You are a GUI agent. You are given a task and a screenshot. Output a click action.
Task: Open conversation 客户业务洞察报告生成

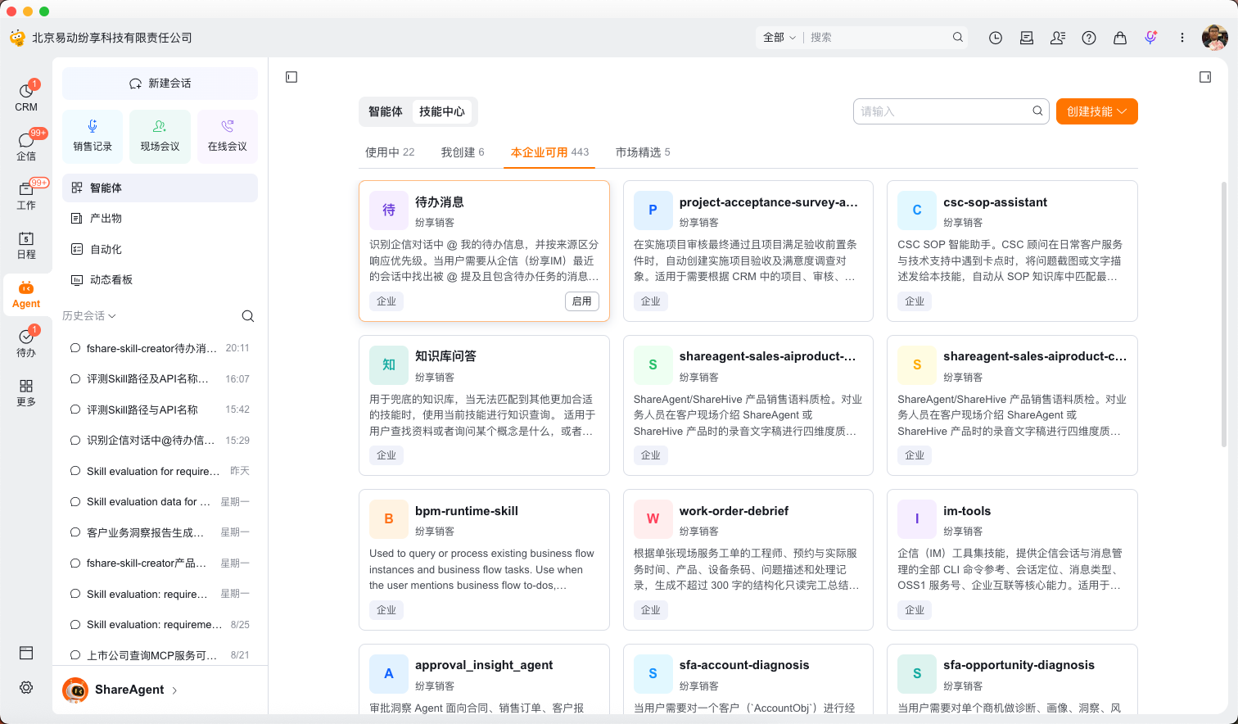click(x=160, y=532)
